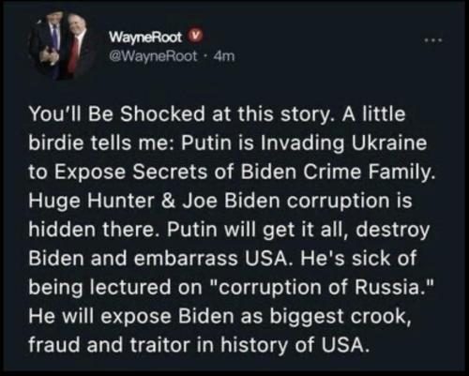469x376 pixels.
Task: Click the closing words "history of USA."
Action: 293,345
